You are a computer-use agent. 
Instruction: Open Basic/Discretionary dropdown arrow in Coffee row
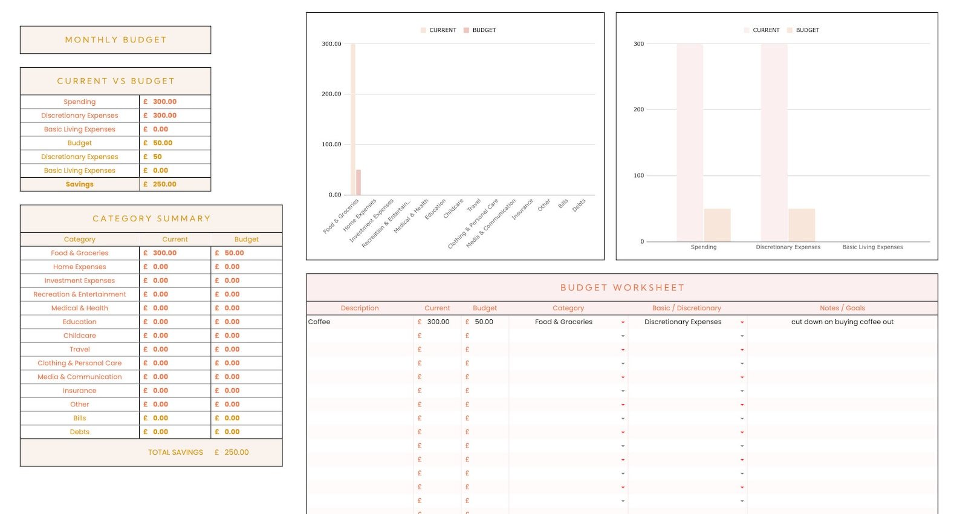tap(742, 322)
